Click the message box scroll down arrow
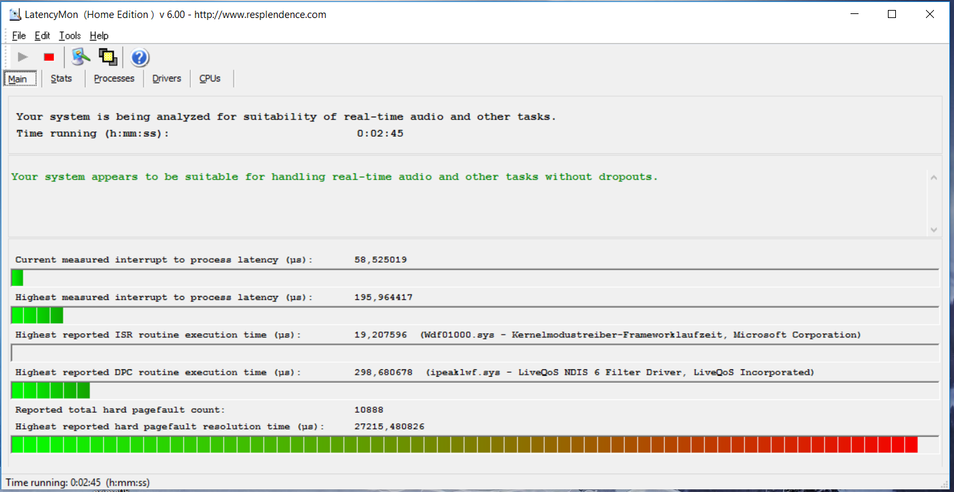The image size is (954, 492). (933, 229)
